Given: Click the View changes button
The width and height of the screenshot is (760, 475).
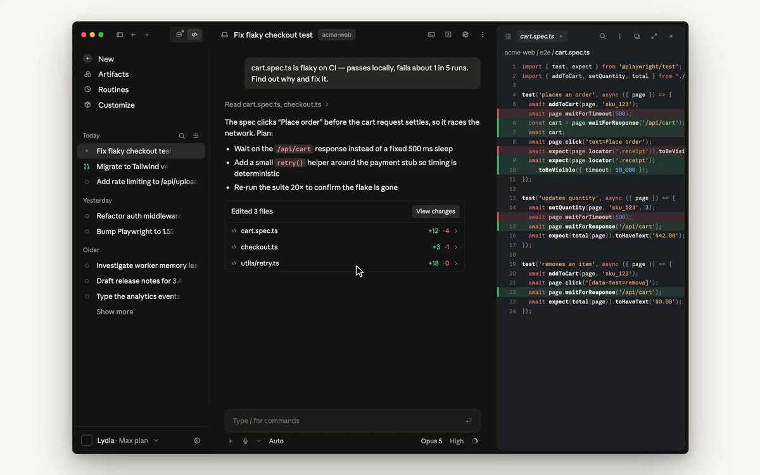Looking at the screenshot, I should pos(436,212).
